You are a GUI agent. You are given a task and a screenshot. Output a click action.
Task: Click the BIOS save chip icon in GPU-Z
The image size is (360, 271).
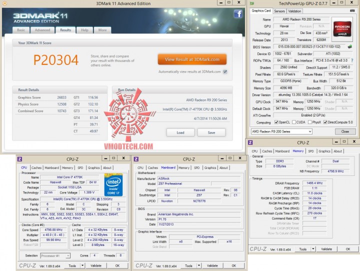(349, 46)
